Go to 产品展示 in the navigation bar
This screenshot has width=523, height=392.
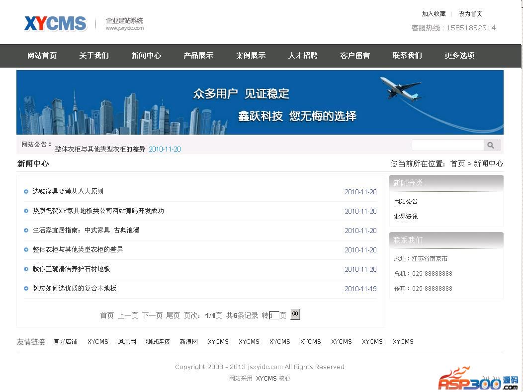point(198,56)
